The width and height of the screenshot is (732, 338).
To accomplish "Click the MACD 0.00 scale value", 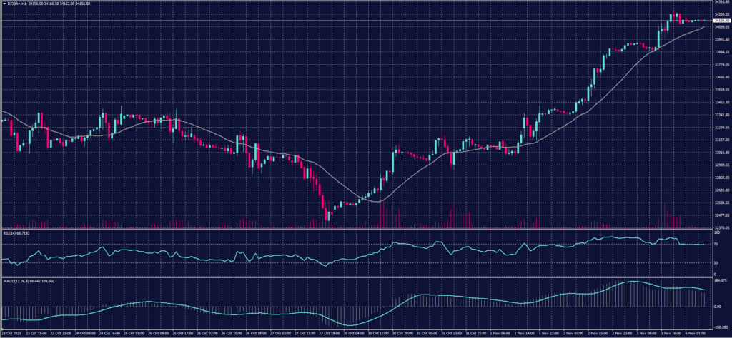I will [x=717, y=307].
